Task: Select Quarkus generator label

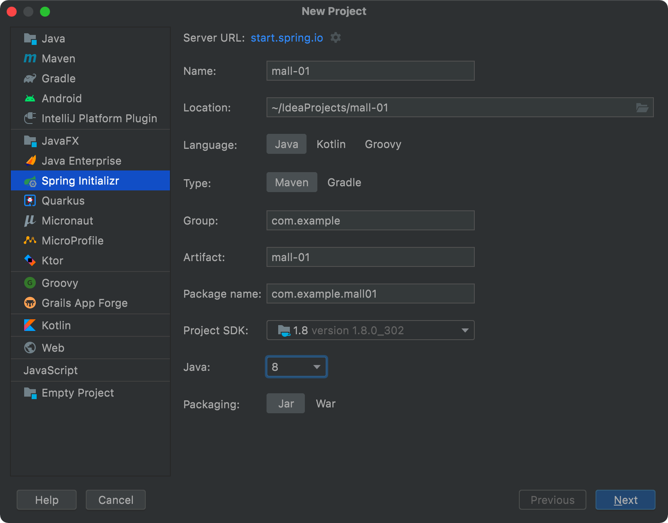Action: click(x=63, y=201)
